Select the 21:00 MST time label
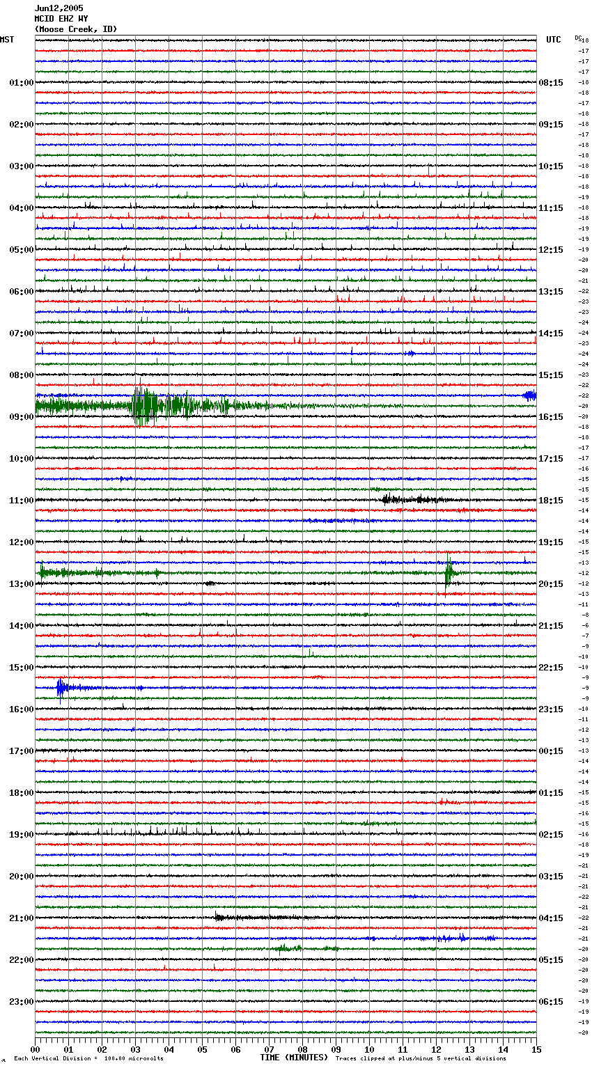This screenshot has height=1068, width=592. (21, 918)
